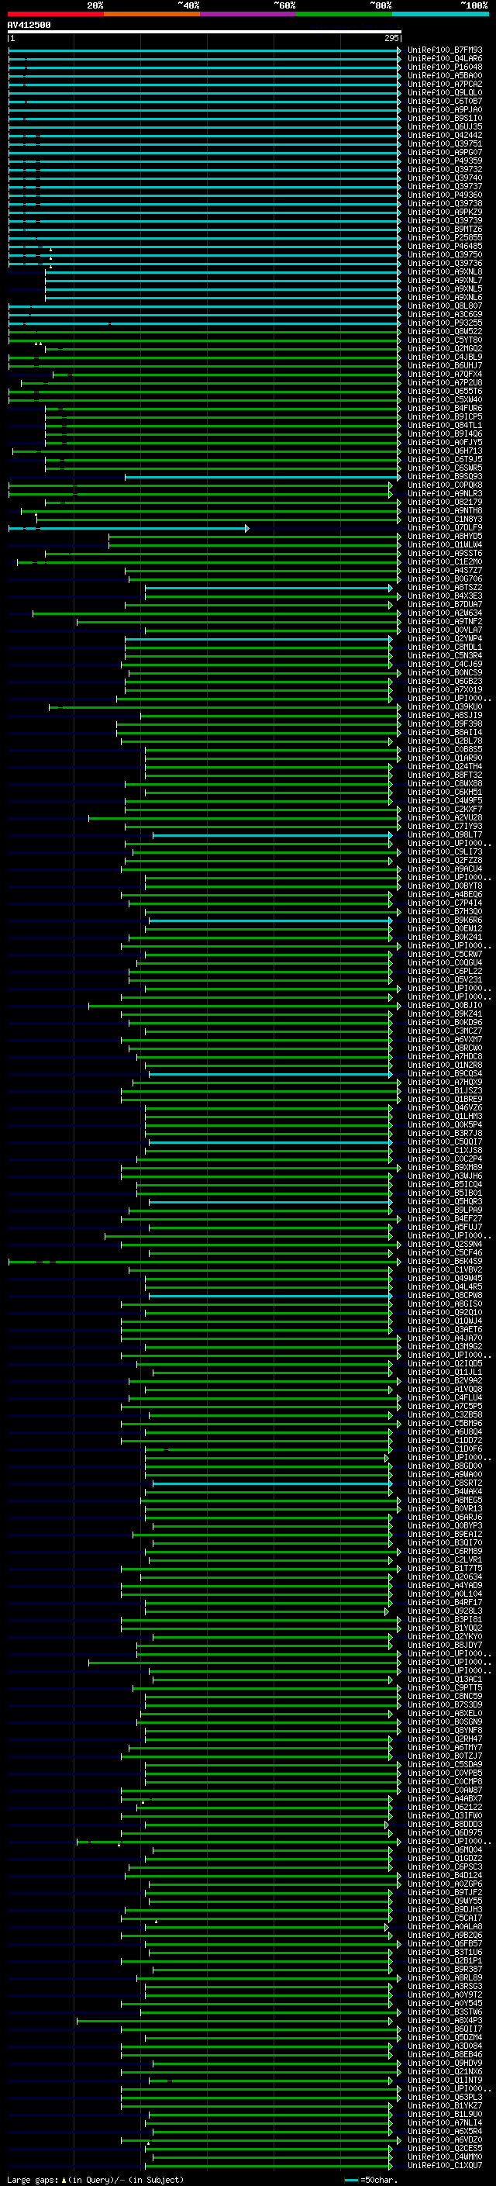
Task: Select the UniRef100_A2W634 label
Action: point(445,613)
